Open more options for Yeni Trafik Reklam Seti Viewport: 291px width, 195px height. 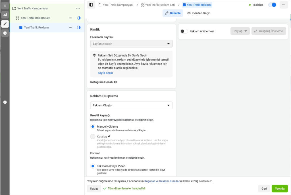(x=70, y=18)
